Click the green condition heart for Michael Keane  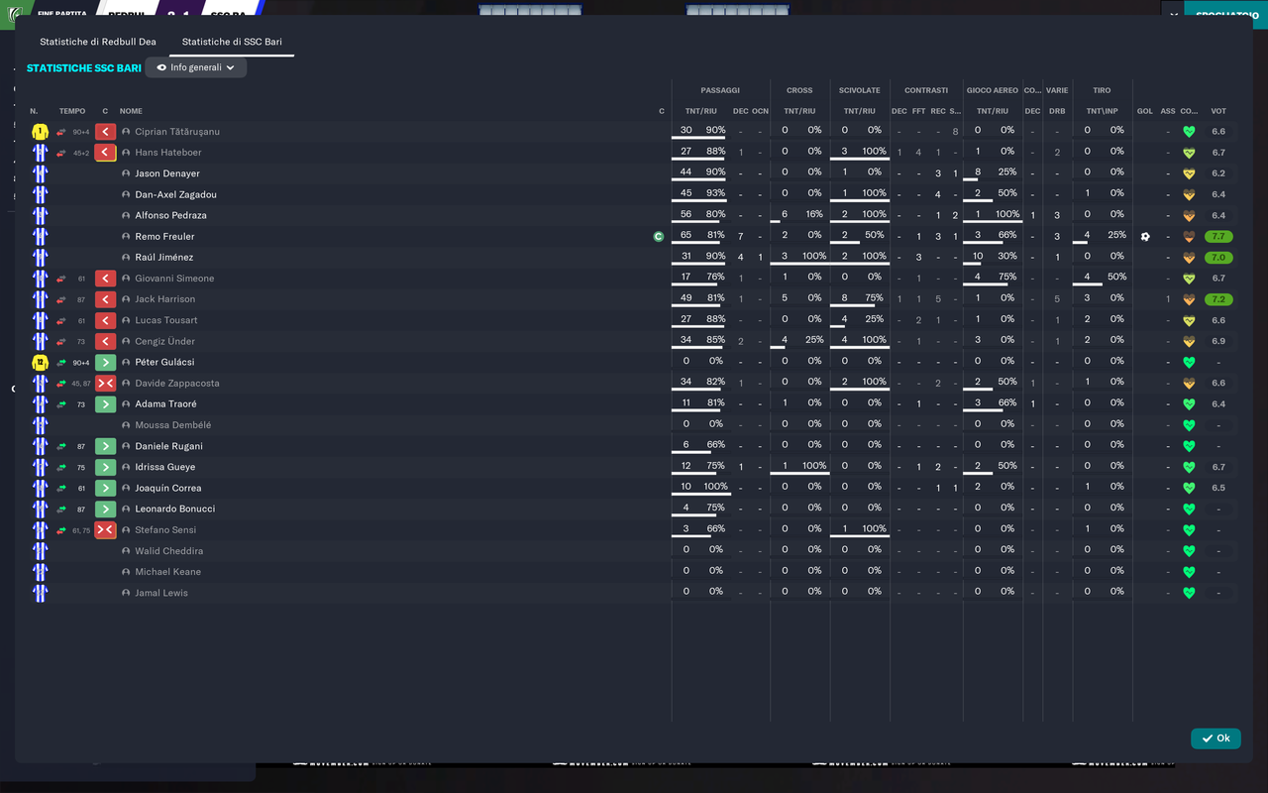1189,572
